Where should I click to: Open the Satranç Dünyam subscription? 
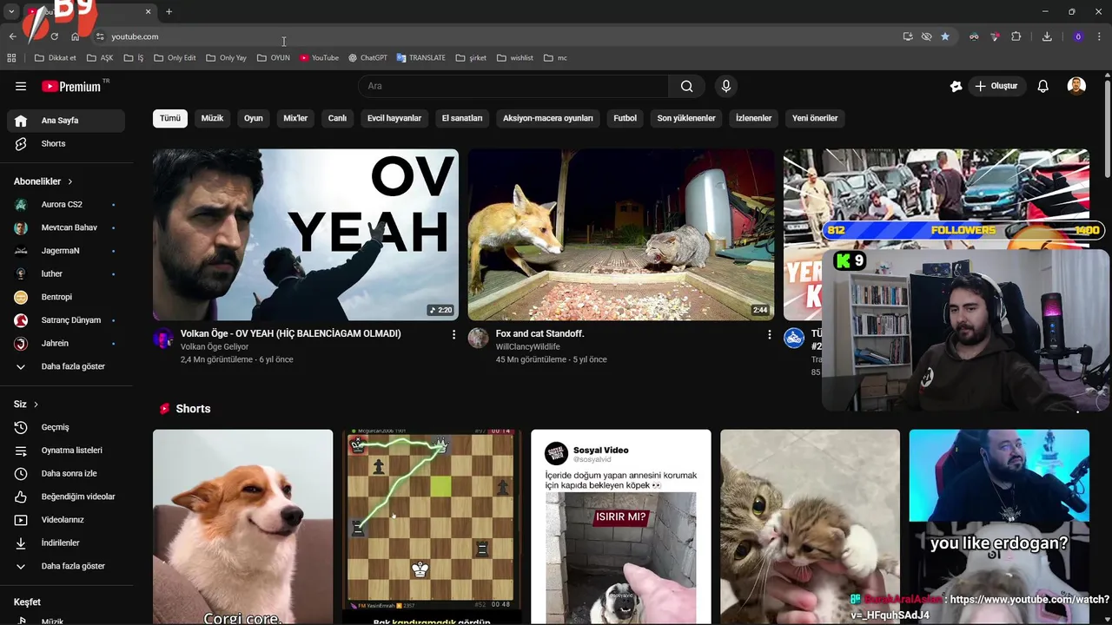click(x=66, y=320)
